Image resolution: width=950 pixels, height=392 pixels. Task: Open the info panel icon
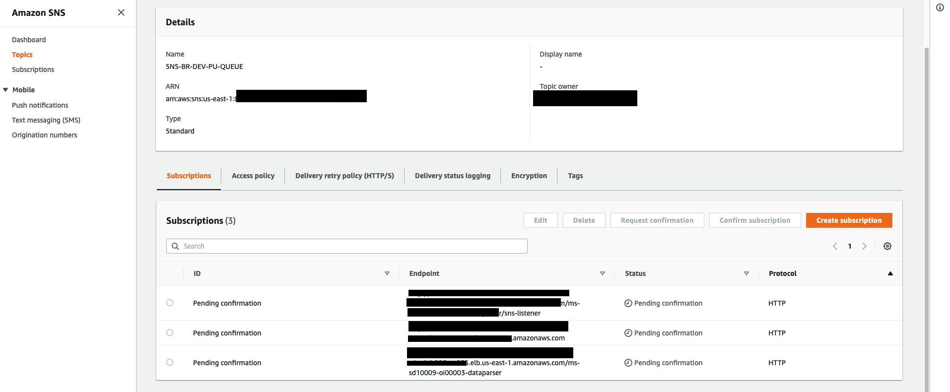point(940,7)
